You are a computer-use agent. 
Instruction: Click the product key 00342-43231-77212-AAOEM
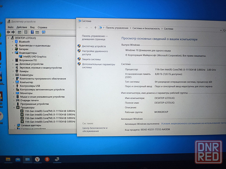click(155, 130)
